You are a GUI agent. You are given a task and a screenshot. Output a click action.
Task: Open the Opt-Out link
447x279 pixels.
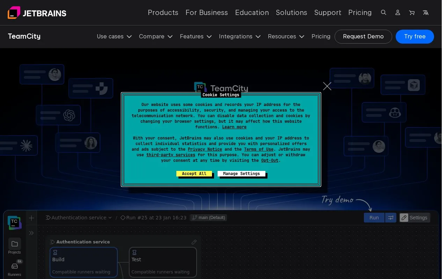[x=270, y=160]
